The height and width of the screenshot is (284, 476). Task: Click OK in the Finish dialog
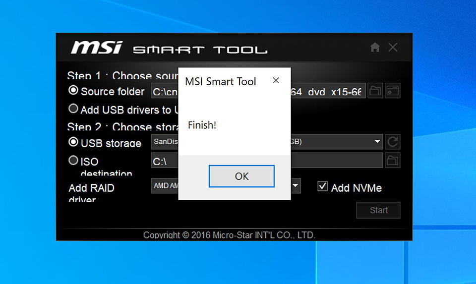click(x=241, y=176)
